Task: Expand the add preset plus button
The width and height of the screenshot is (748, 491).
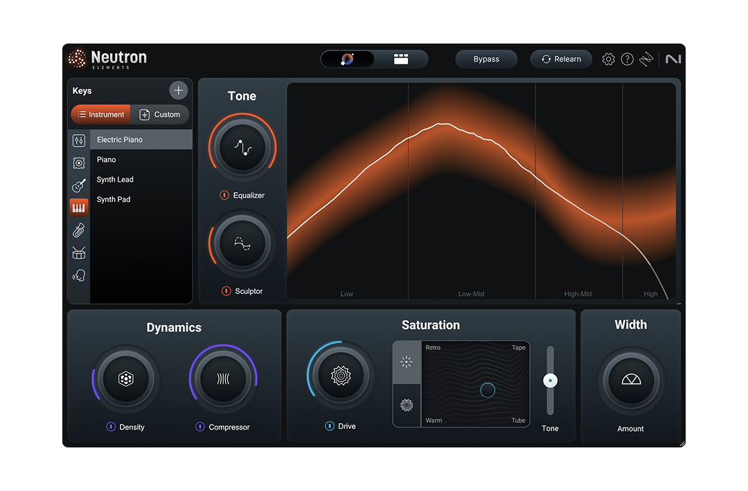Action: click(178, 90)
